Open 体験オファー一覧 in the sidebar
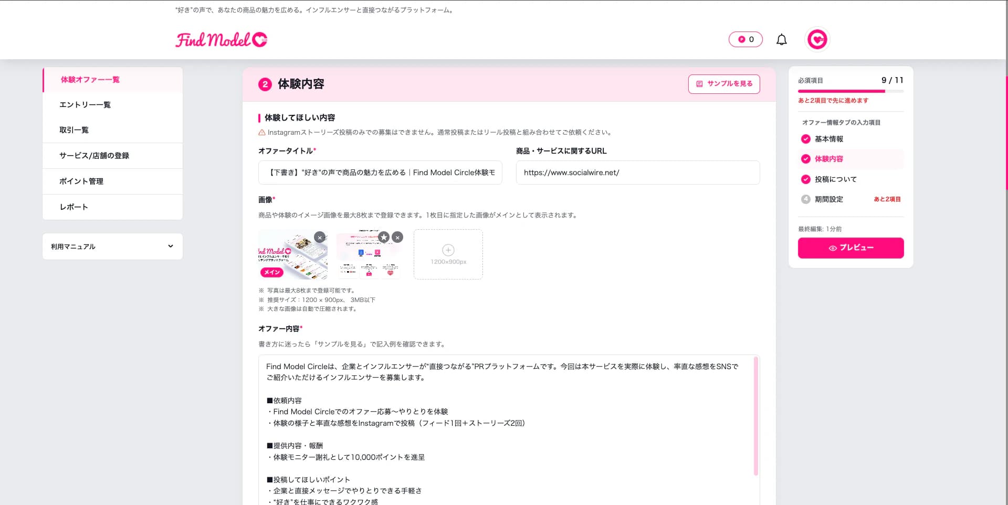This screenshot has height=505, width=1008. pos(112,80)
